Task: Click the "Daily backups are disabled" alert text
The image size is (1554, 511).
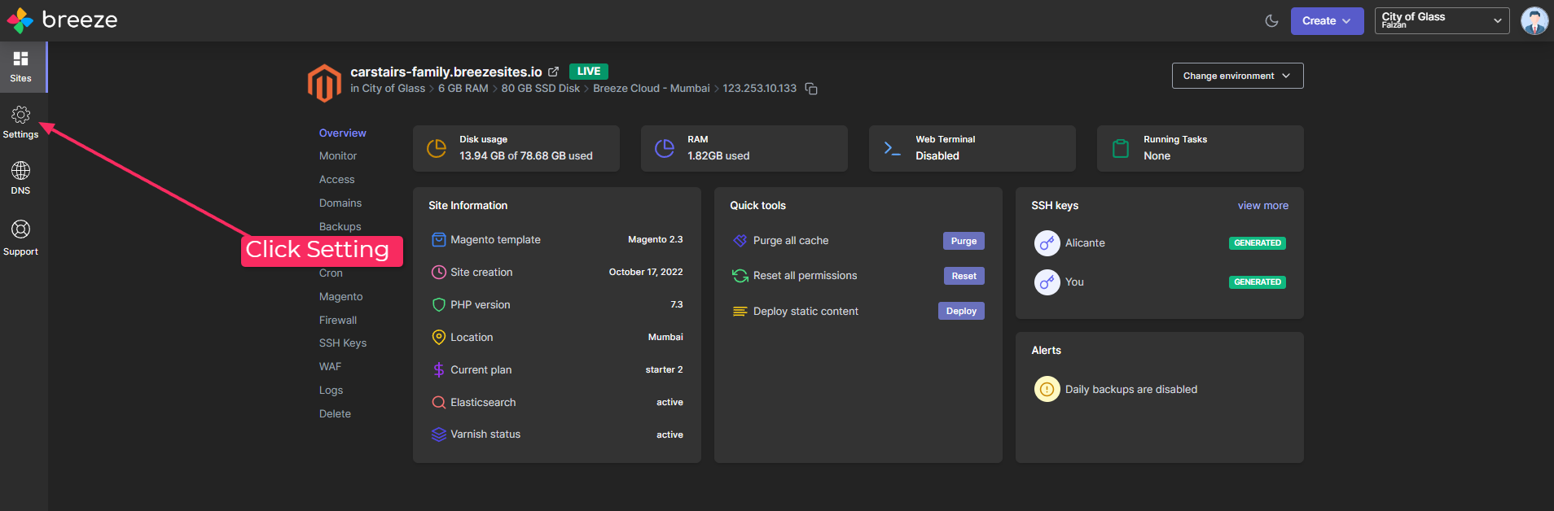Action: pyautogui.click(x=1131, y=389)
